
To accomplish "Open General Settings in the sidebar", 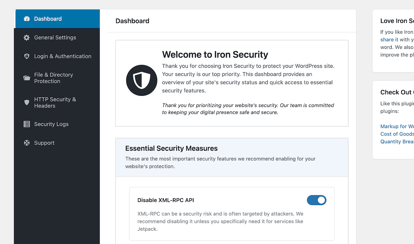I will tap(57, 38).
